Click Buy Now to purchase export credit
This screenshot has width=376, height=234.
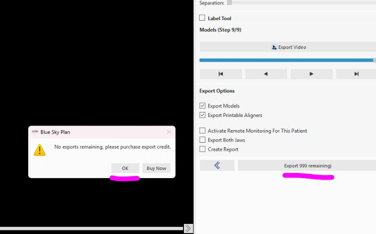(x=156, y=168)
